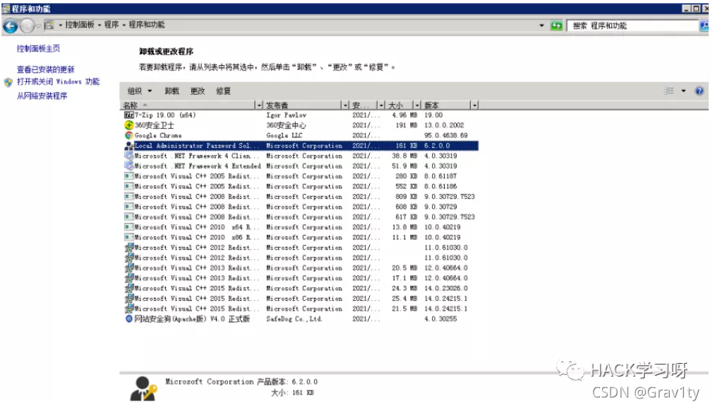The width and height of the screenshot is (711, 408).
Task: Click the view options icon in toolbar
Action: click(668, 91)
